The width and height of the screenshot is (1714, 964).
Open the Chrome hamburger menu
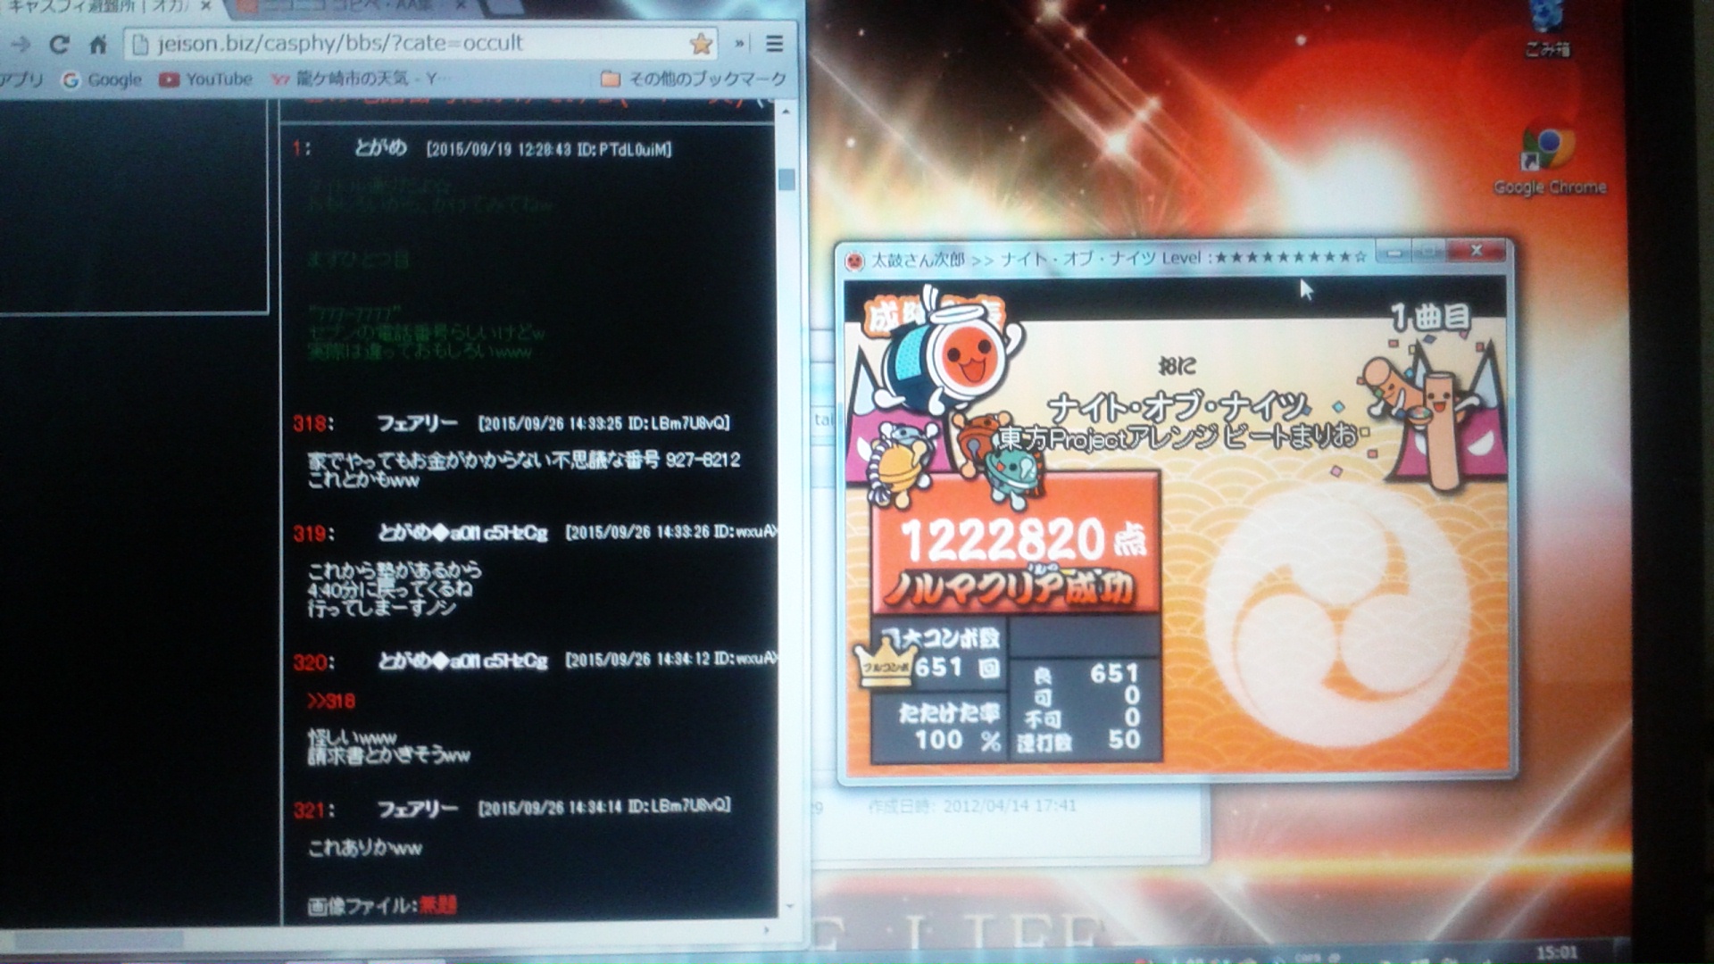pos(774,44)
